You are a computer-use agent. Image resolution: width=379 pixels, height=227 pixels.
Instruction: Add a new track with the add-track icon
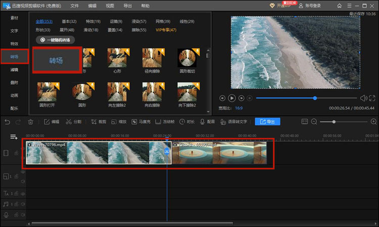(x=14, y=137)
